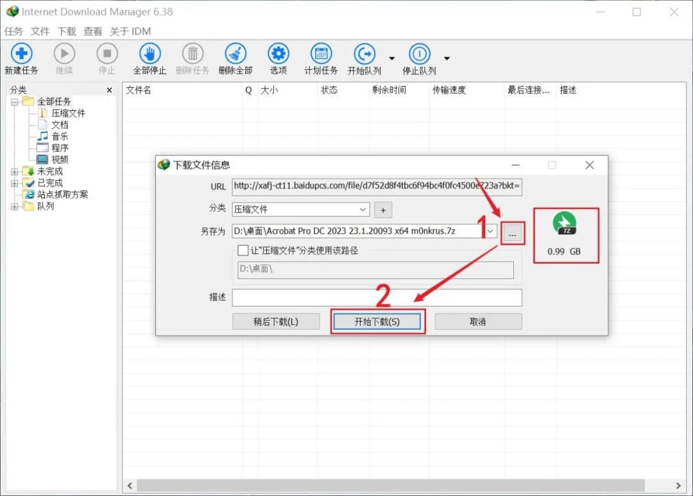This screenshot has width=693, height=496.
Task: Close the 分类 sidebar panel
Action: coord(109,90)
